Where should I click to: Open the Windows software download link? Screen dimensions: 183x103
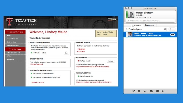tap(82, 51)
